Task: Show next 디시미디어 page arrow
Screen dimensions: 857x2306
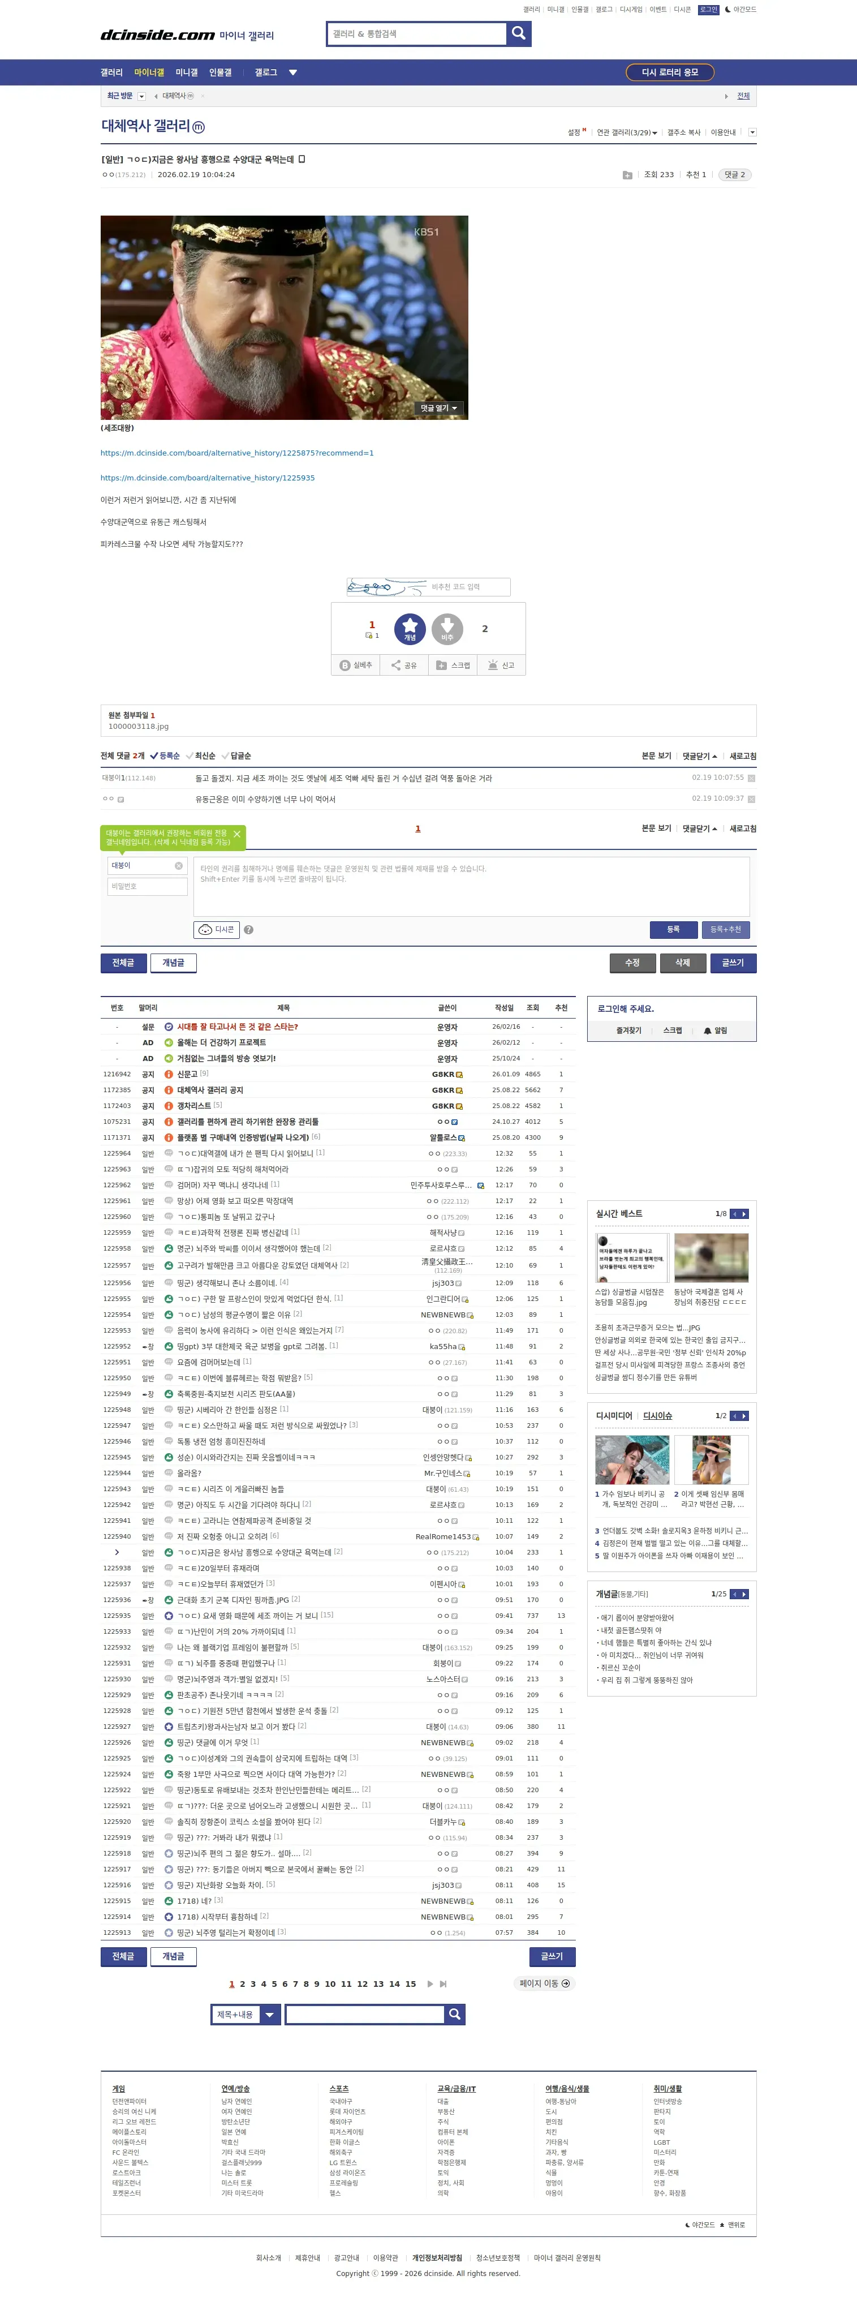Action: [x=744, y=1416]
